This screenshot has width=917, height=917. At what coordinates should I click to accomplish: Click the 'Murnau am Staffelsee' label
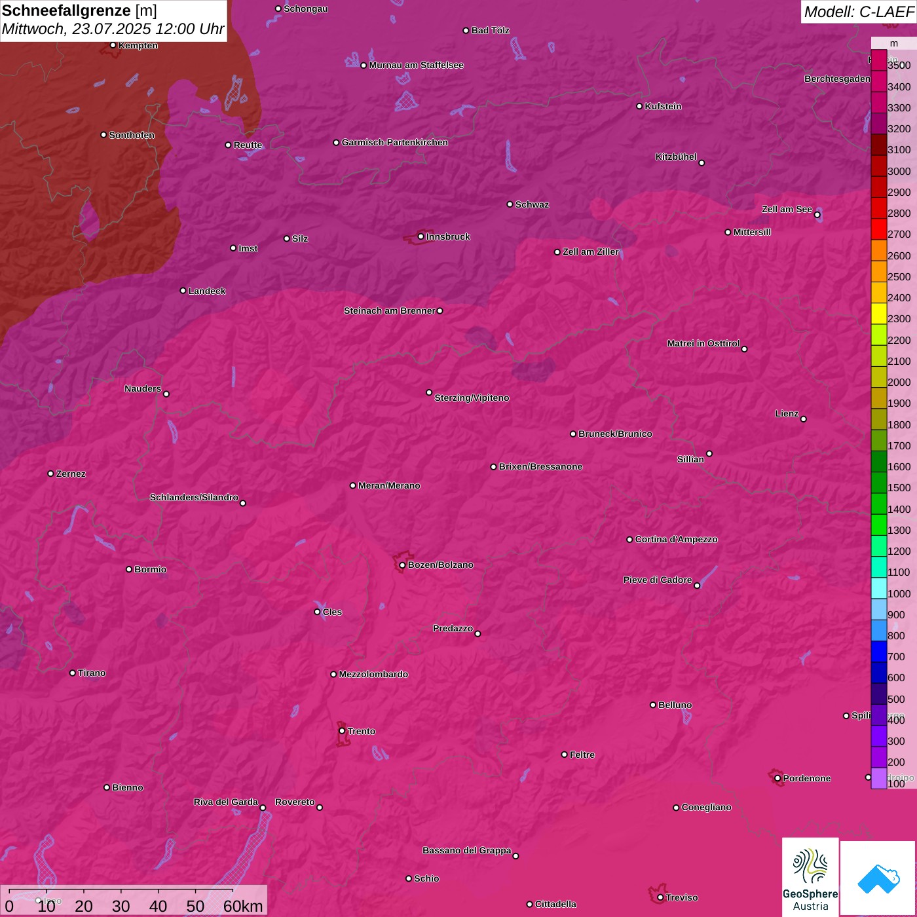pyautogui.click(x=416, y=65)
